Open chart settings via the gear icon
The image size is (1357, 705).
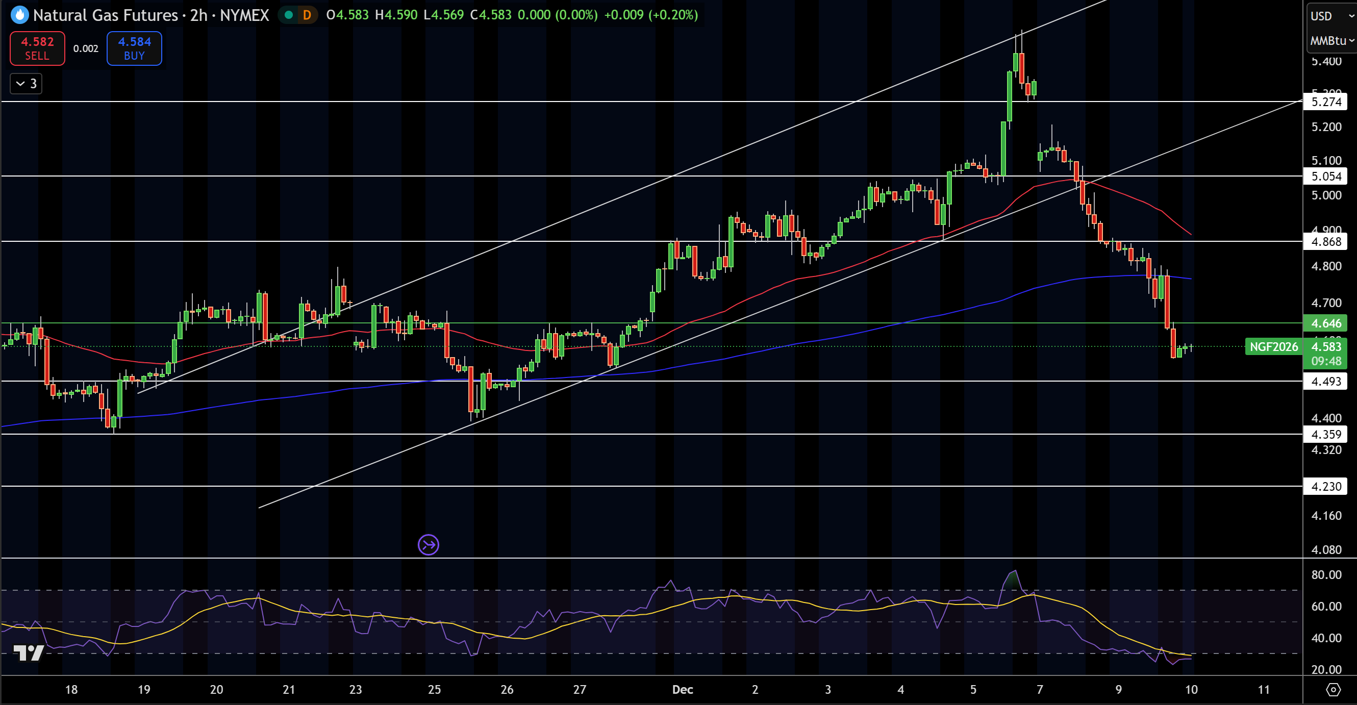[1334, 689]
